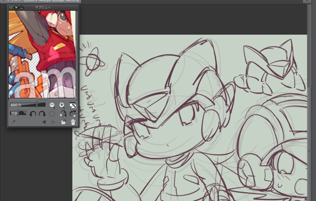
Task: Rotate Sub View image clockwise
Action: (42, 114)
